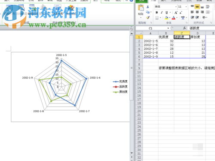This screenshot has width=215, height=161.
Task: Toggle Italic formatting
Action: tap(162, 12)
